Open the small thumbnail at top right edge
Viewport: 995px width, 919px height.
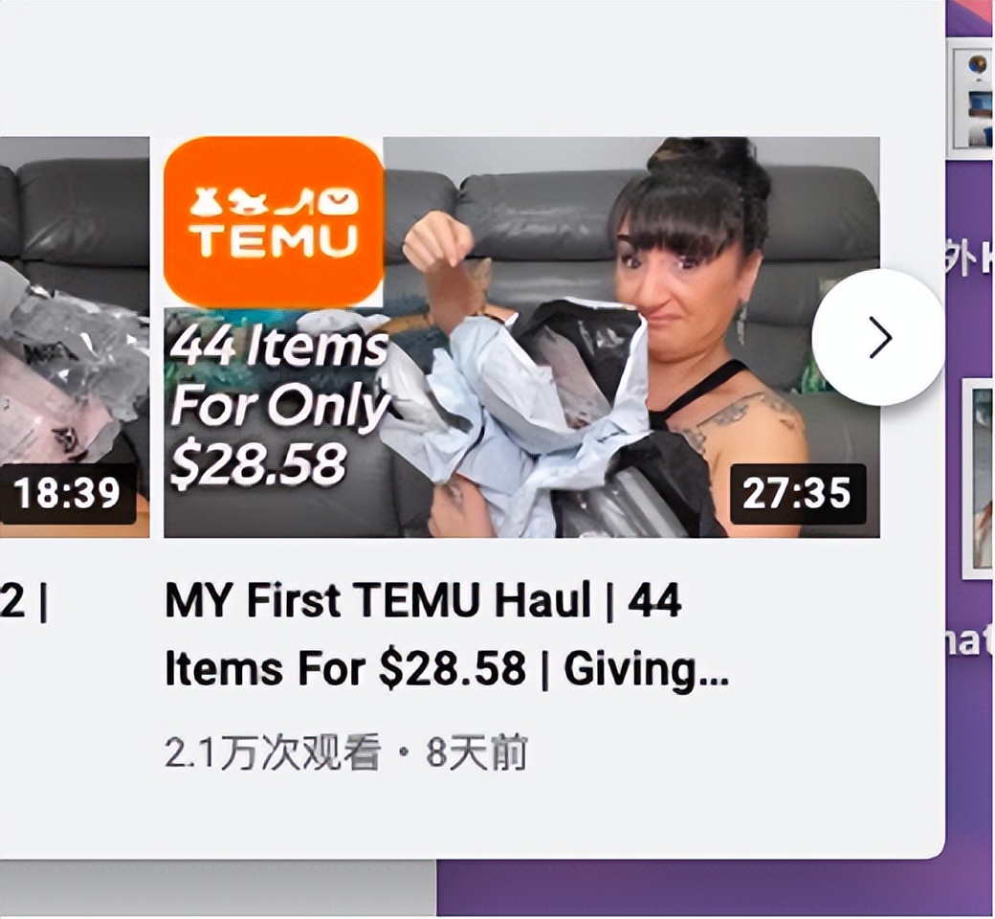971,95
